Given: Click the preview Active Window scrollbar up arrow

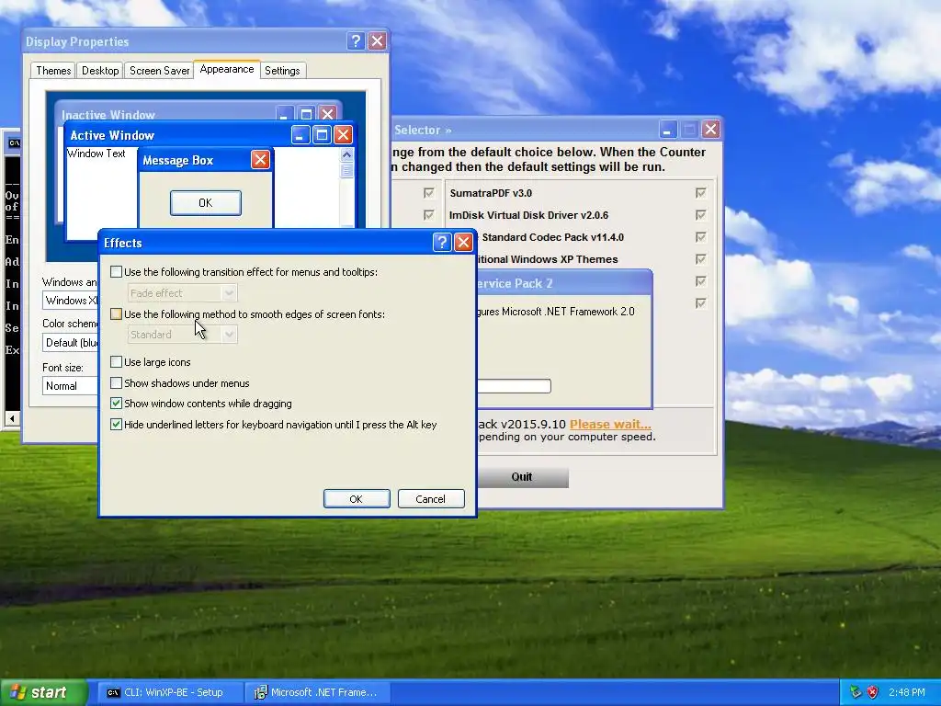Looking at the screenshot, I should [x=346, y=154].
